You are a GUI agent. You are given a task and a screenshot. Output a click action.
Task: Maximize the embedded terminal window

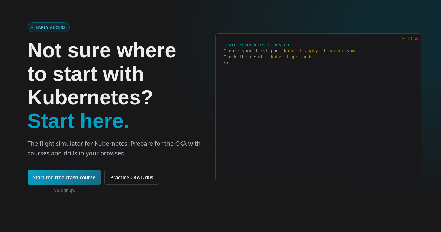click(x=410, y=38)
